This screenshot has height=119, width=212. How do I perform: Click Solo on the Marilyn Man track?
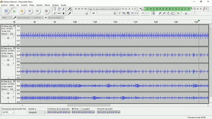pyautogui.click(x=12, y=34)
